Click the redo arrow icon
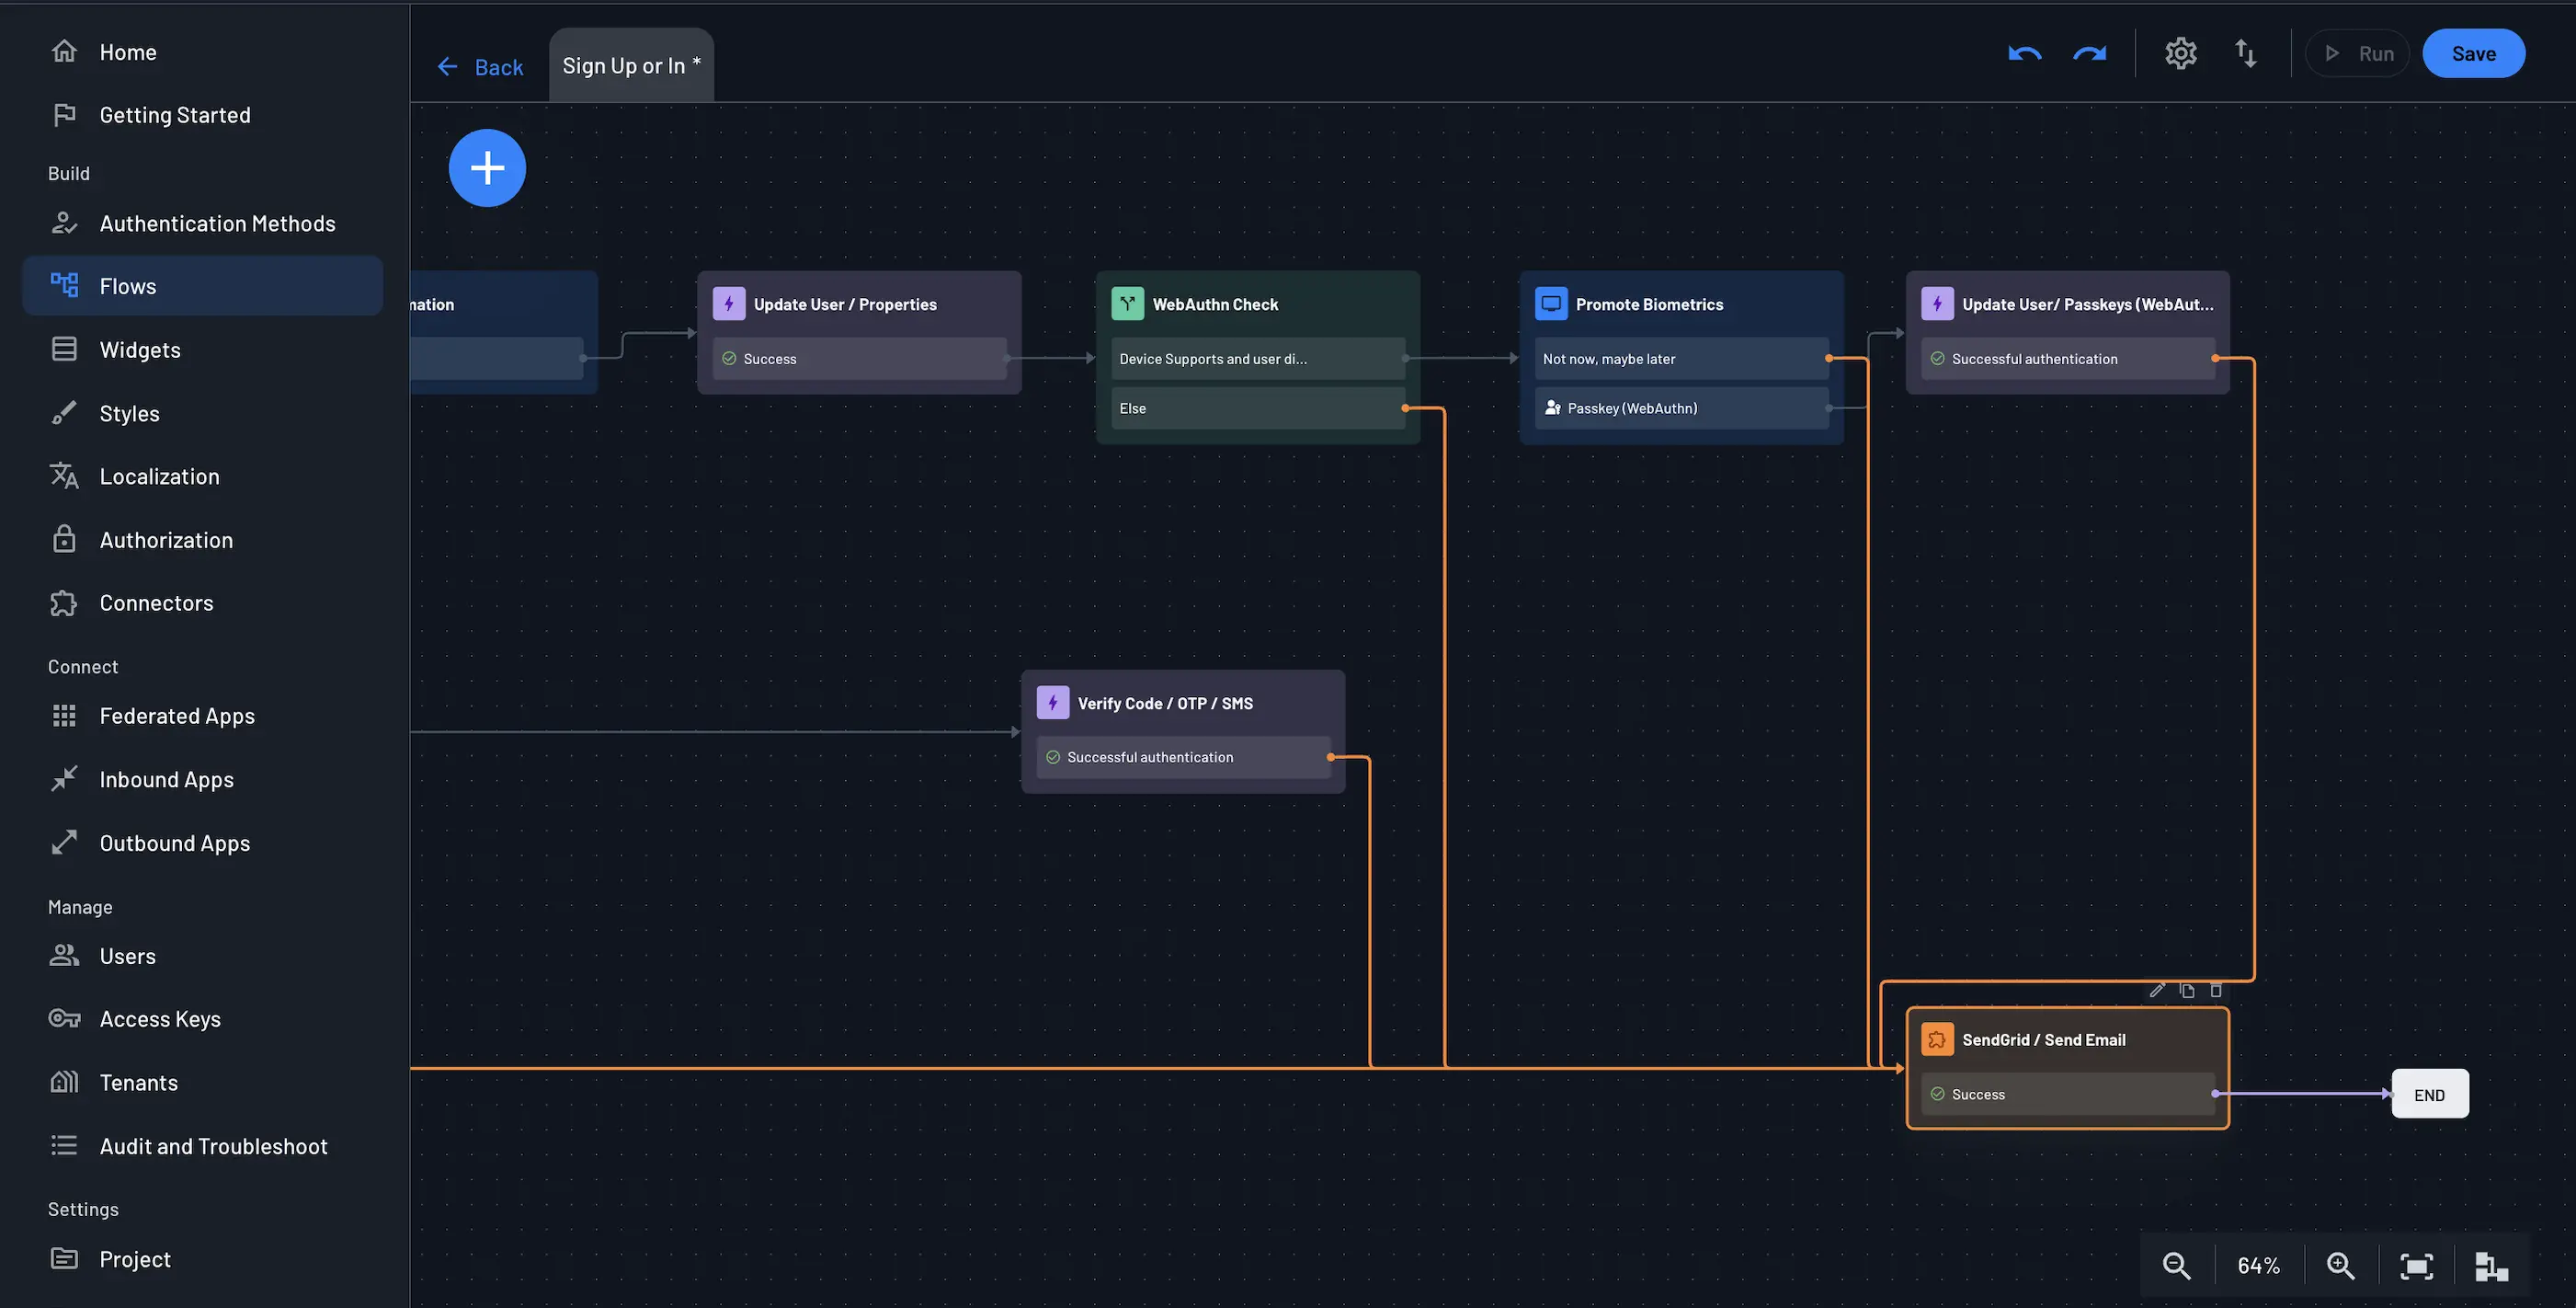Image resolution: width=2576 pixels, height=1308 pixels. pos(2089,54)
